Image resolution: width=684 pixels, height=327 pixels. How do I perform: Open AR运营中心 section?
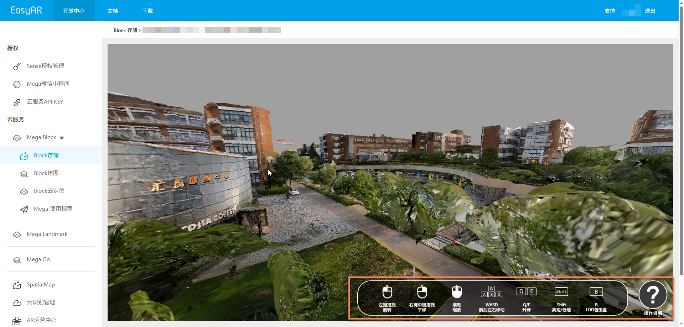pos(42,320)
